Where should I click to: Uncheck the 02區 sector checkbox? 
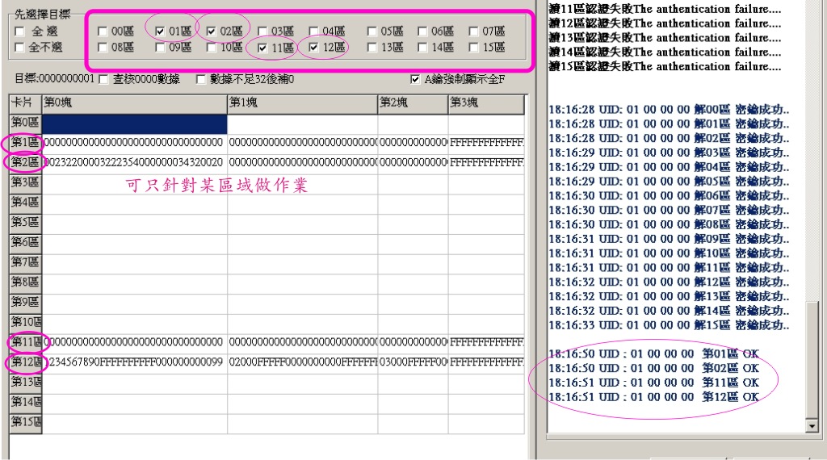[x=212, y=31]
